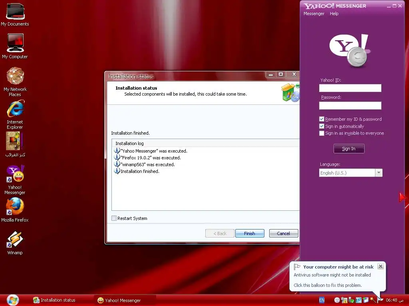The width and height of the screenshot is (409, 306).
Task: Click Safely Remove Hardware tray icon
Action: click(351, 300)
